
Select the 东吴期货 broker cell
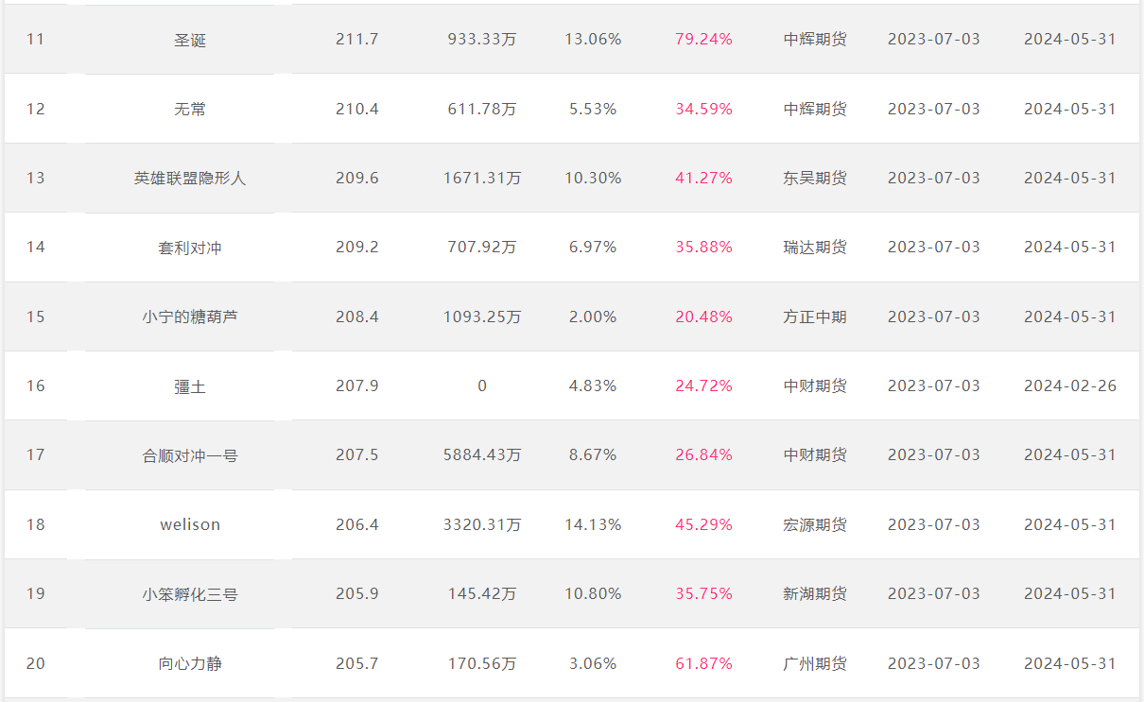pyautogui.click(x=815, y=178)
